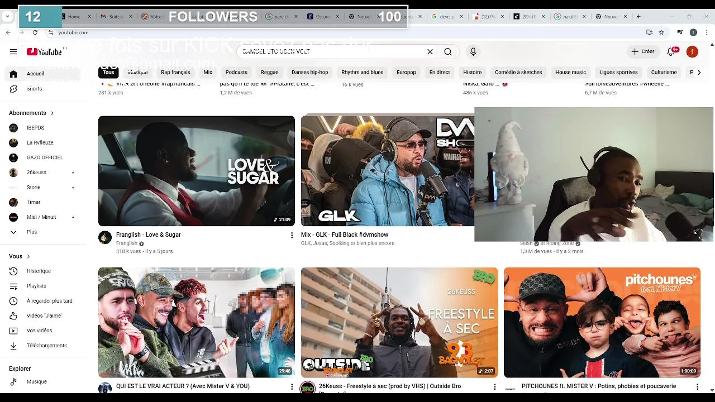This screenshot has width=715, height=402.
Task: Select the Podcasts filter chip
Action: 236,72
